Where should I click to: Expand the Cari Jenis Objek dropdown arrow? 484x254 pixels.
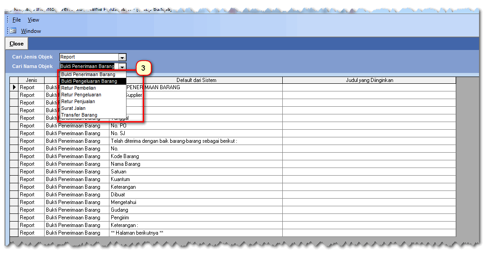122,57
